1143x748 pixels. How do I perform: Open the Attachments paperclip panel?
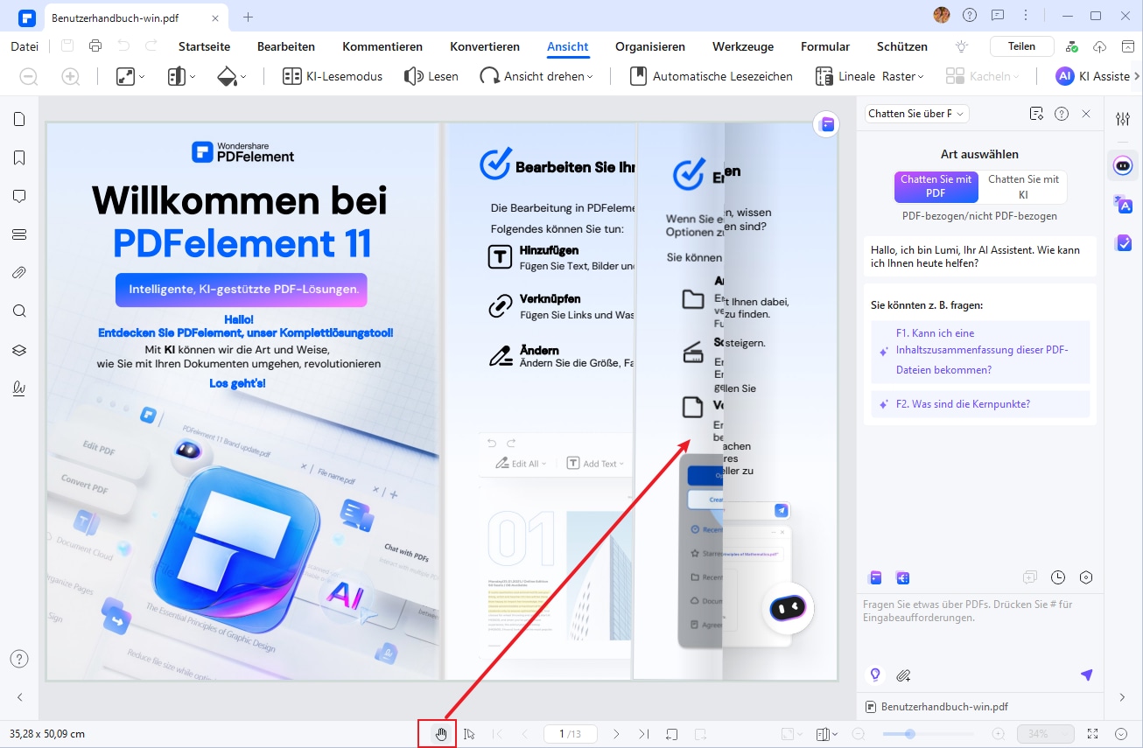pyautogui.click(x=19, y=273)
